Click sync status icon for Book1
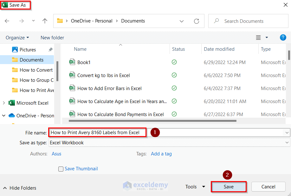This screenshot has height=196, width=291. 174,62
